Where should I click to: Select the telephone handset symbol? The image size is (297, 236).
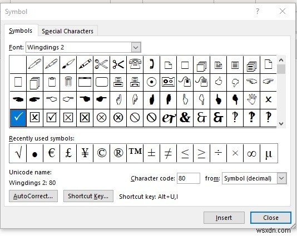pos(151,64)
